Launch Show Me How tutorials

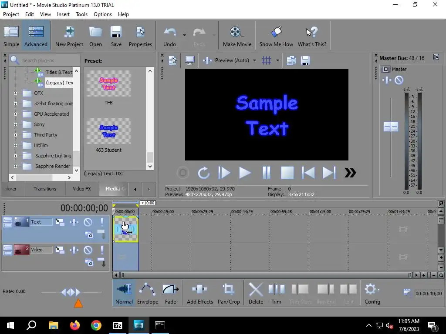coord(276,36)
